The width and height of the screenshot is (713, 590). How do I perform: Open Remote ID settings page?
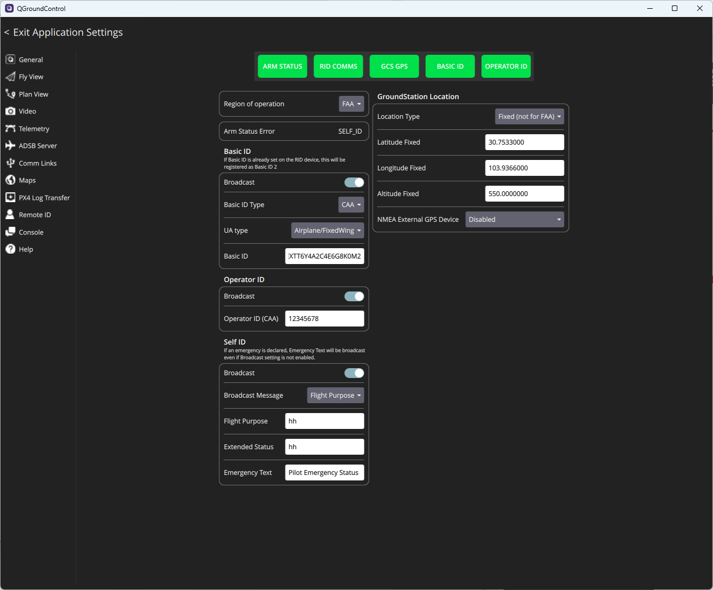35,215
